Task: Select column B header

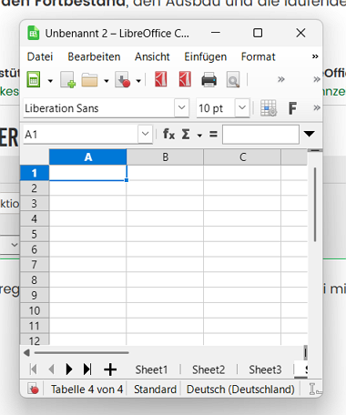Action: pyautogui.click(x=165, y=157)
